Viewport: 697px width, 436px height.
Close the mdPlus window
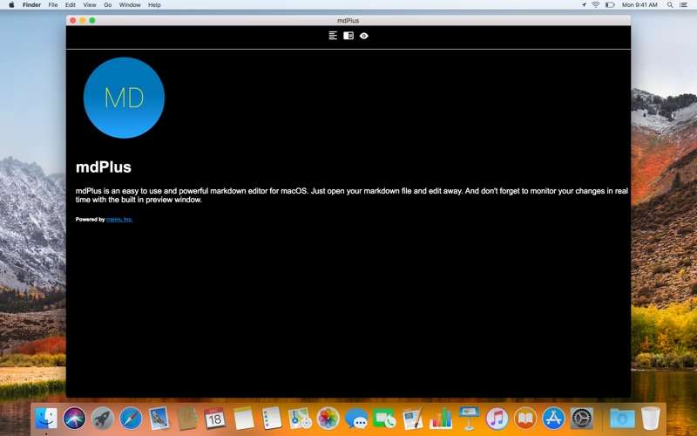[x=73, y=20]
